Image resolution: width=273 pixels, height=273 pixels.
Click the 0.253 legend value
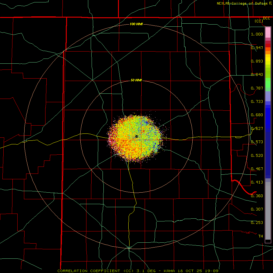[x=257, y=223]
